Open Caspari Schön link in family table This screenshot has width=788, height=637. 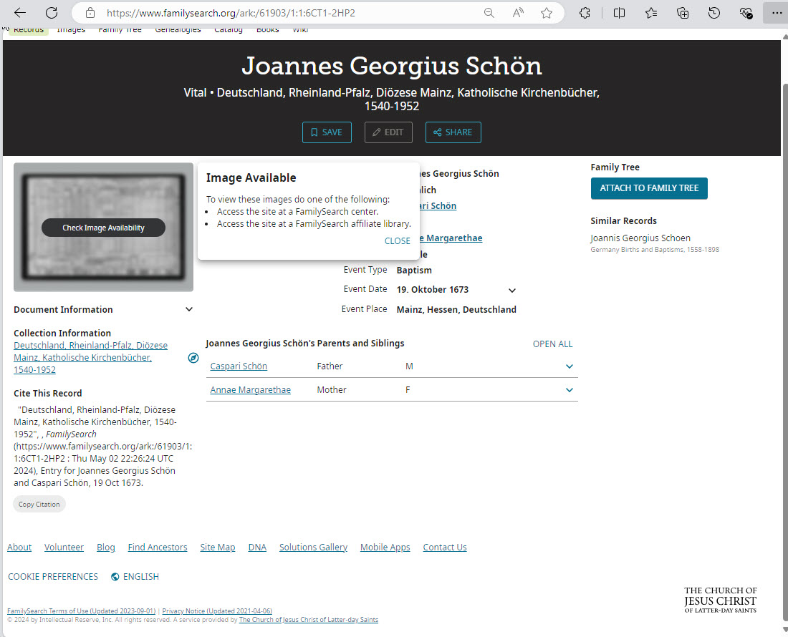(x=239, y=366)
